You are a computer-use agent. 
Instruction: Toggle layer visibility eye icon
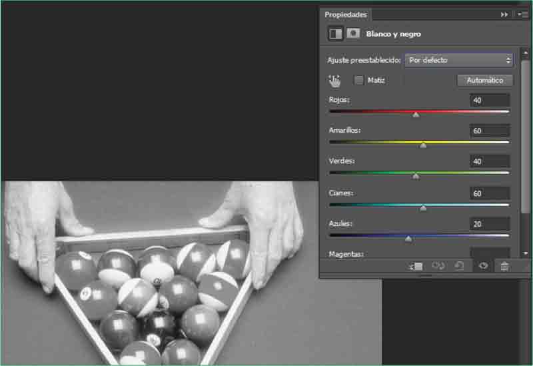[x=483, y=266]
